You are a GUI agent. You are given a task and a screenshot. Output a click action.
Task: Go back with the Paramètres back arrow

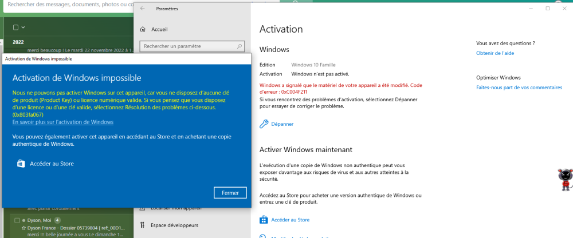tap(143, 9)
